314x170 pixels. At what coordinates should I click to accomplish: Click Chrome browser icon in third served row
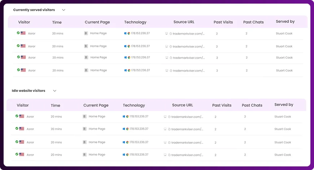click(129, 58)
